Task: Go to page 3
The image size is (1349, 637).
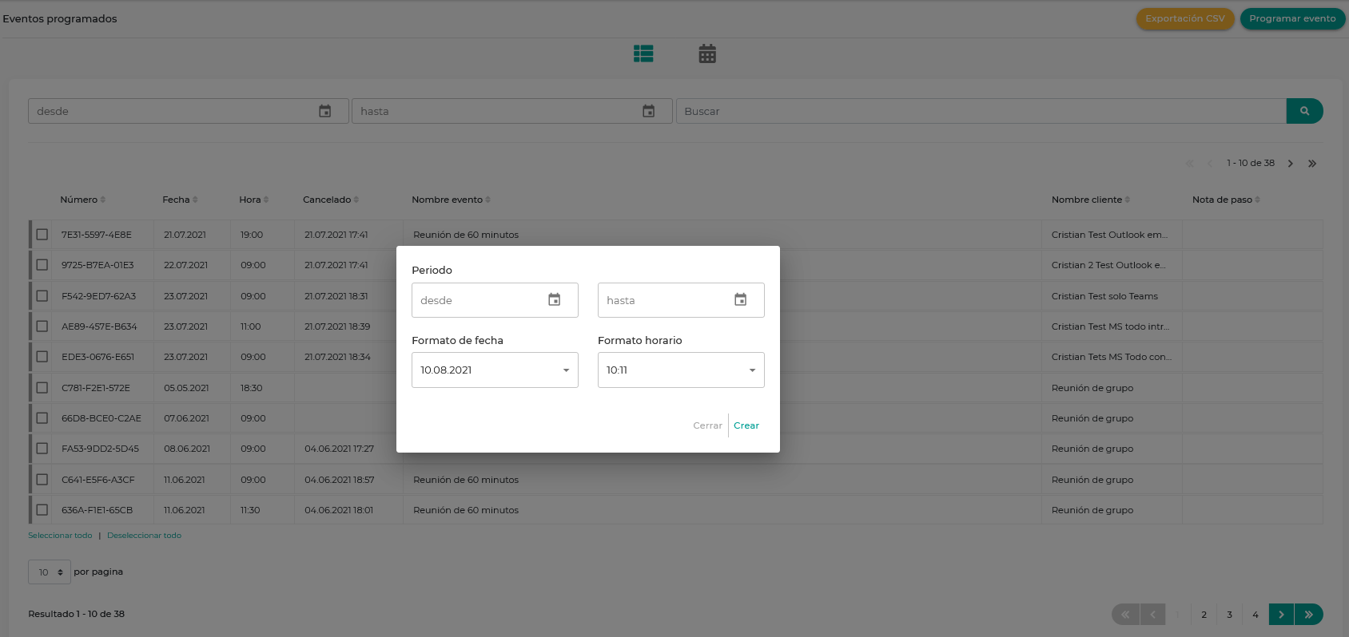Action: [x=1229, y=614]
